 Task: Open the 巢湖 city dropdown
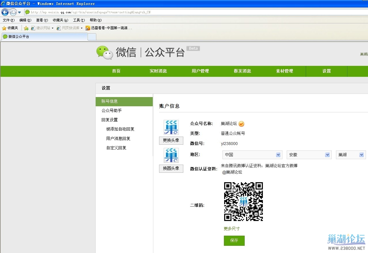pyautogui.click(x=351, y=155)
